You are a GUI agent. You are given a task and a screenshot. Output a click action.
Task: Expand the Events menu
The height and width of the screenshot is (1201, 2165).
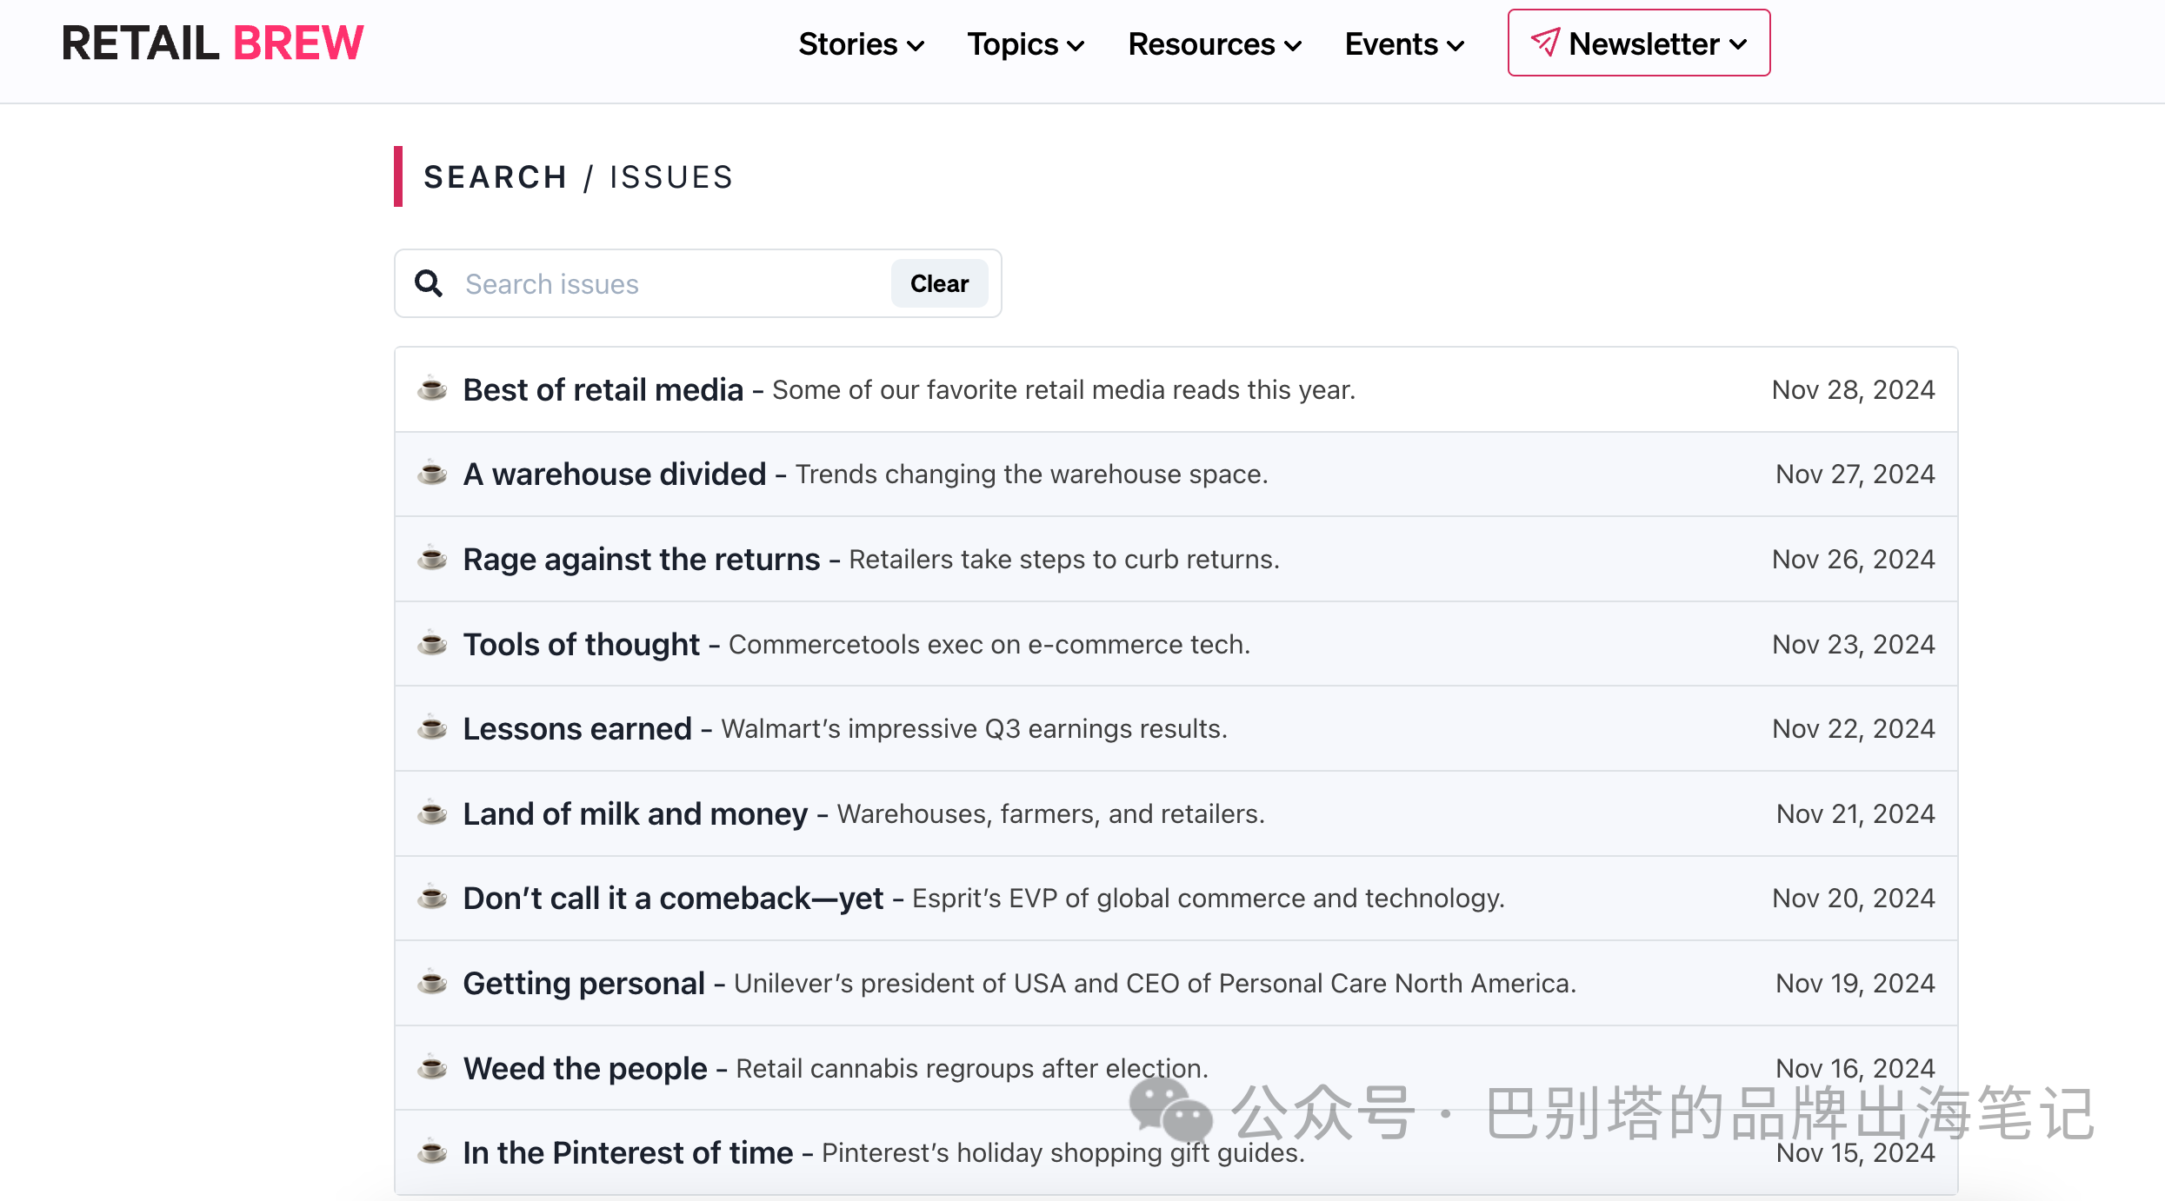coord(1404,44)
